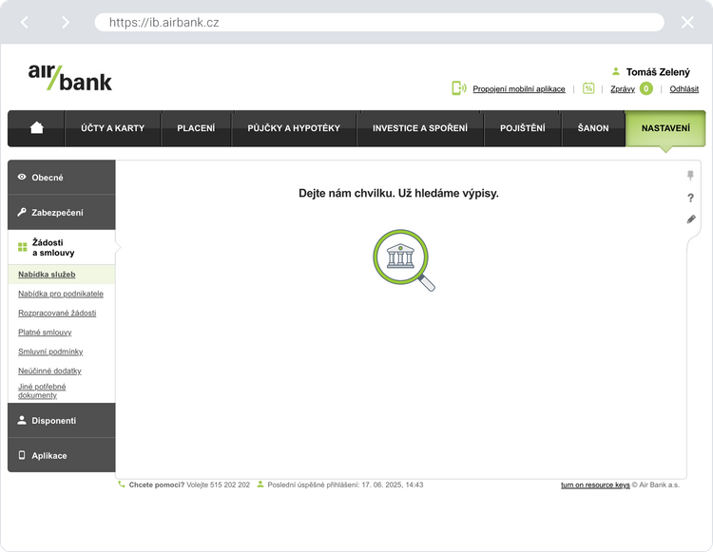
Task: Click the pin icon on right panel
Action: click(x=691, y=176)
